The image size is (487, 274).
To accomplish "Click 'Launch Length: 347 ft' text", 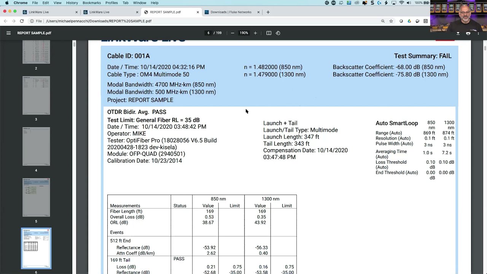I will [291, 137].
